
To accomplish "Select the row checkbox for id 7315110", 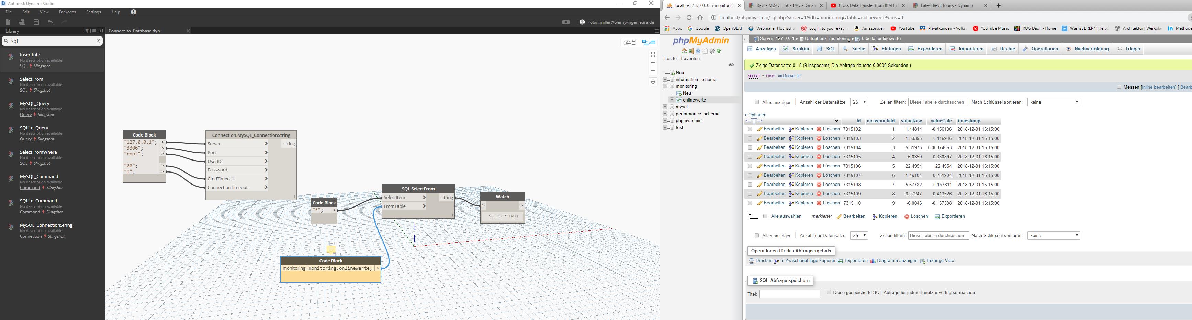I will [x=750, y=203].
